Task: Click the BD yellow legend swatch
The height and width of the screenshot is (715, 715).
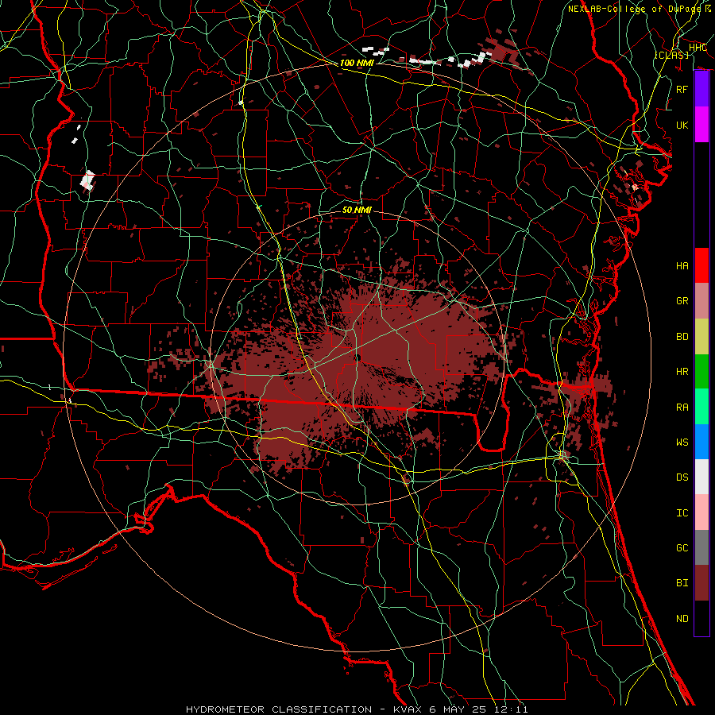Action: pos(701,336)
